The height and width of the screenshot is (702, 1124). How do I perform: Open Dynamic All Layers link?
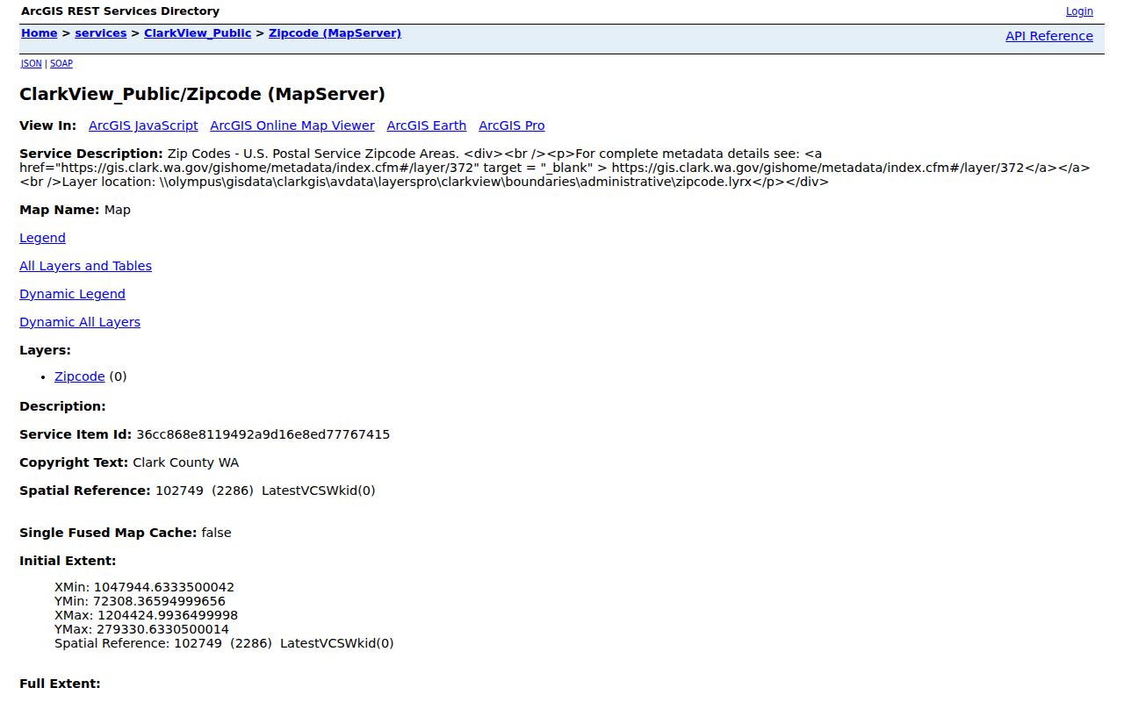(x=80, y=322)
